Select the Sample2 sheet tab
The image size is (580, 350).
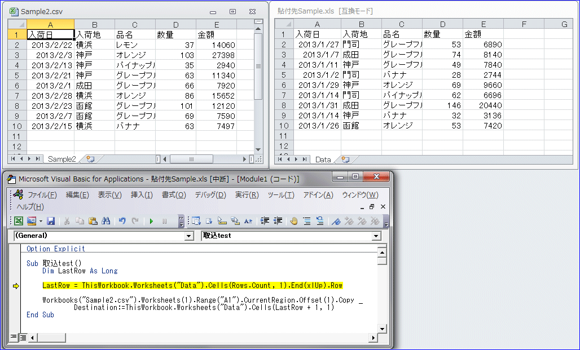pos(61,160)
